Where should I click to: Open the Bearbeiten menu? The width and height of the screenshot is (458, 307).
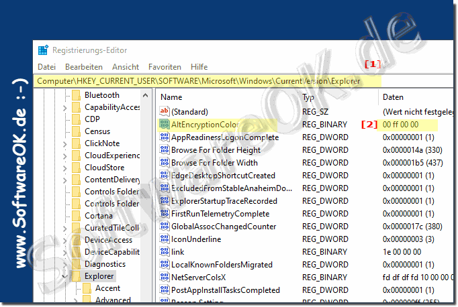pos(84,67)
